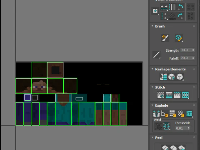The height and width of the screenshot is (150, 200).
Task: Click the Flatten Custom icon in Explode
Action: [189, 114]
